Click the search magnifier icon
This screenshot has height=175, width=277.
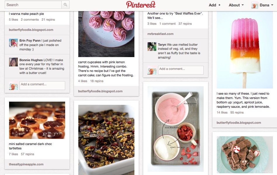pyautogui.click(x=65, y=5)
